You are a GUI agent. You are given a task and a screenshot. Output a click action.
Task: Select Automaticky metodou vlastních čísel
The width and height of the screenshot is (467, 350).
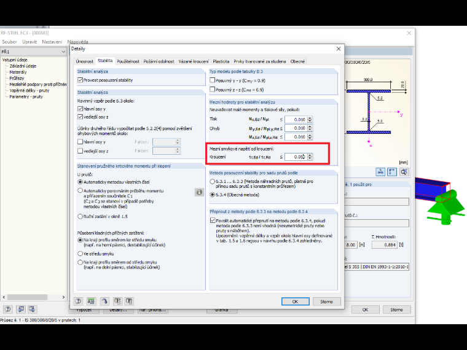(x=80, y=182)
